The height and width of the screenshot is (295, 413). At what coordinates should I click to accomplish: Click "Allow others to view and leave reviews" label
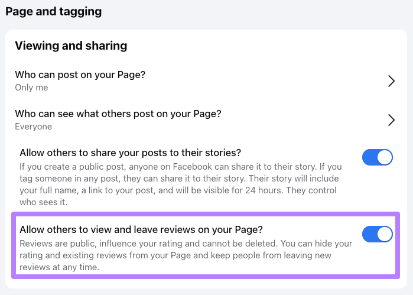pos(141,229)
